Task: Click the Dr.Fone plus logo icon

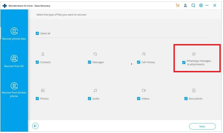Action: (x=5, y=6)
